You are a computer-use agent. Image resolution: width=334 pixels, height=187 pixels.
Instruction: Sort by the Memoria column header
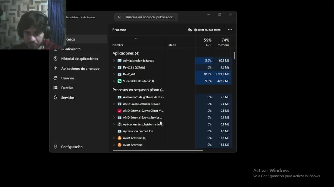[x=222, y=42]
